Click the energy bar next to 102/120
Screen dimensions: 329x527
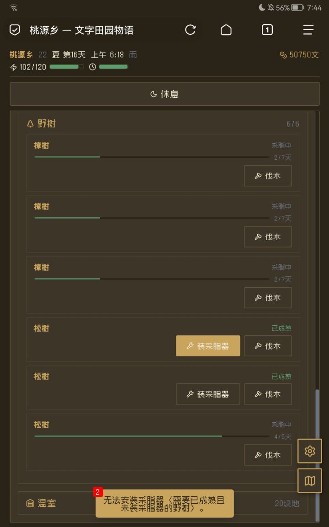(66, 67)
